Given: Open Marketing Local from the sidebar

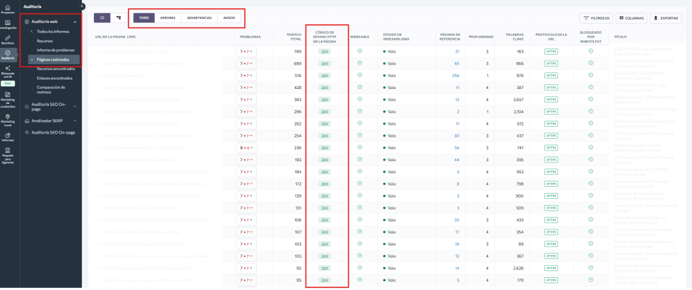Looking at the screenshot, I should (x=7, y=121).
